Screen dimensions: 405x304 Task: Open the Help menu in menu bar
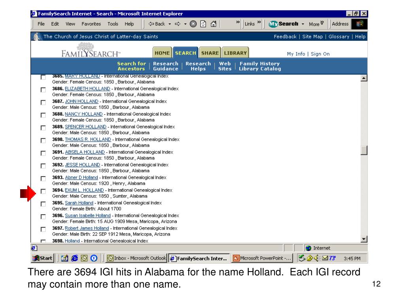click(x=129, y=24)
